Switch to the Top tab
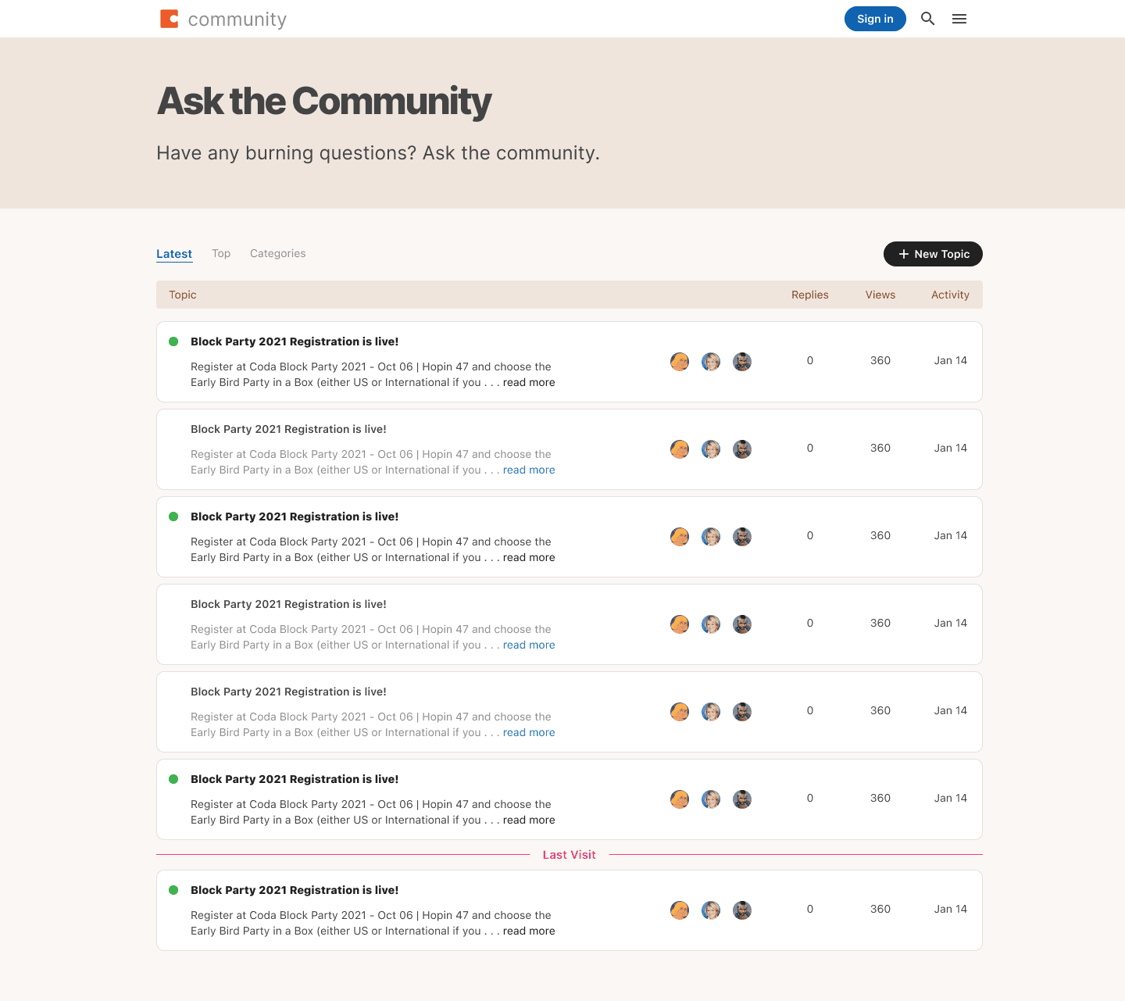 tap(221, 253)
